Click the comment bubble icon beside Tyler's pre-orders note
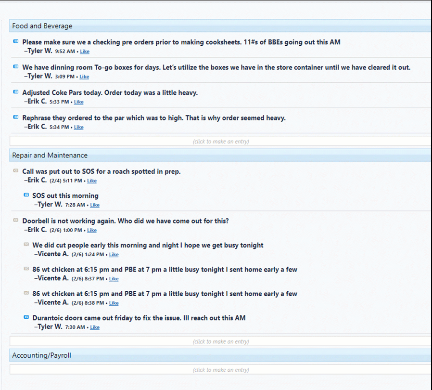Image resolution: width=432 pixels, height=390 pixels. 15,41
